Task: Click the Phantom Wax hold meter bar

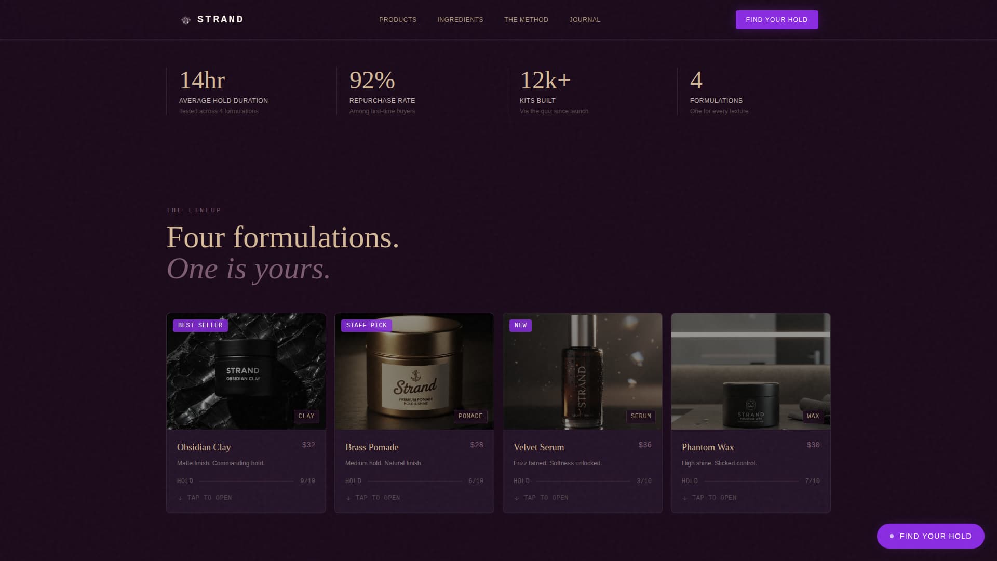Action: 751,482
